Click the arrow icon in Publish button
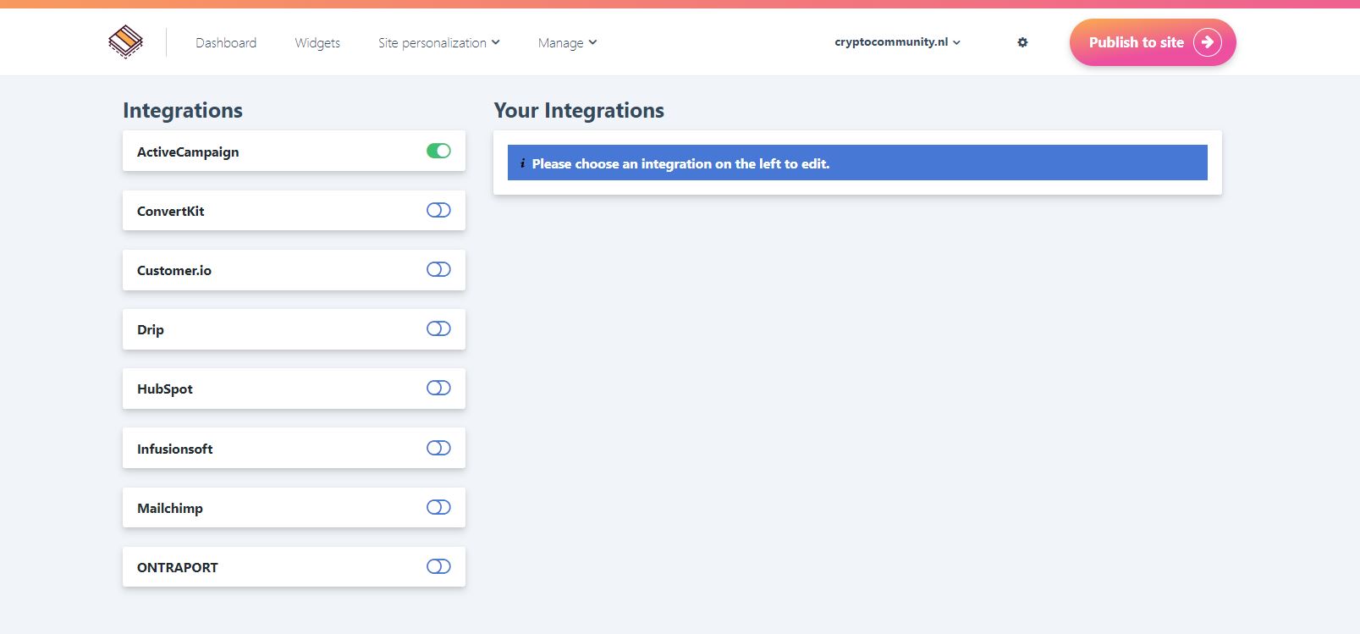The image size is (1360, 634). point(1208,42)
